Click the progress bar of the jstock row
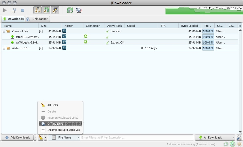The image size is (243, 147). 208,37
